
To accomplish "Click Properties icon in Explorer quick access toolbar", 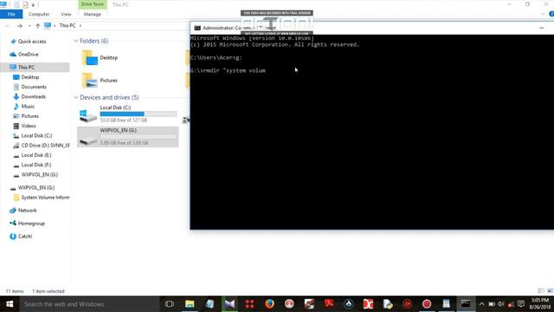I will point(16,4).
